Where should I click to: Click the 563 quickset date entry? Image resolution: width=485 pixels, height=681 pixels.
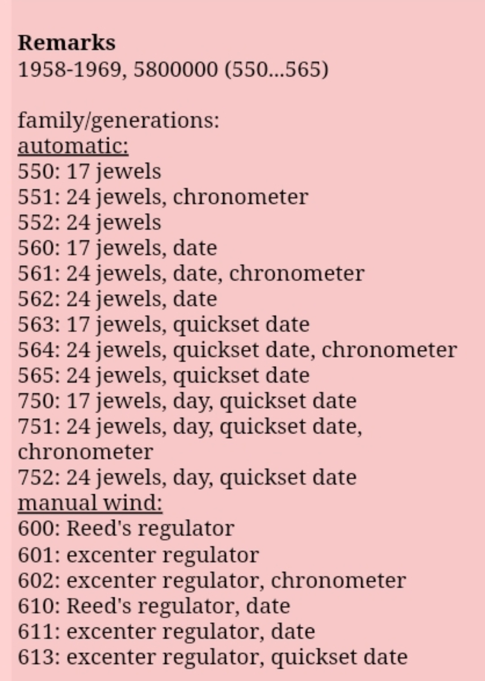(x=163, y=324)
